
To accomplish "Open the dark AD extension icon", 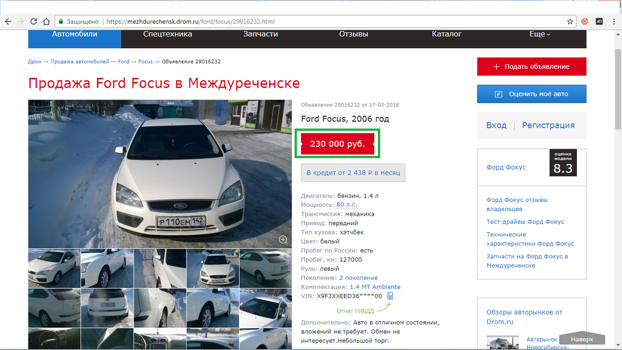I will coord(599,22).
